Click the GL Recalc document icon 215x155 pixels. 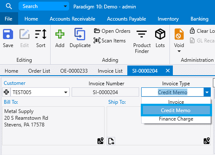[x=192, y=41]
